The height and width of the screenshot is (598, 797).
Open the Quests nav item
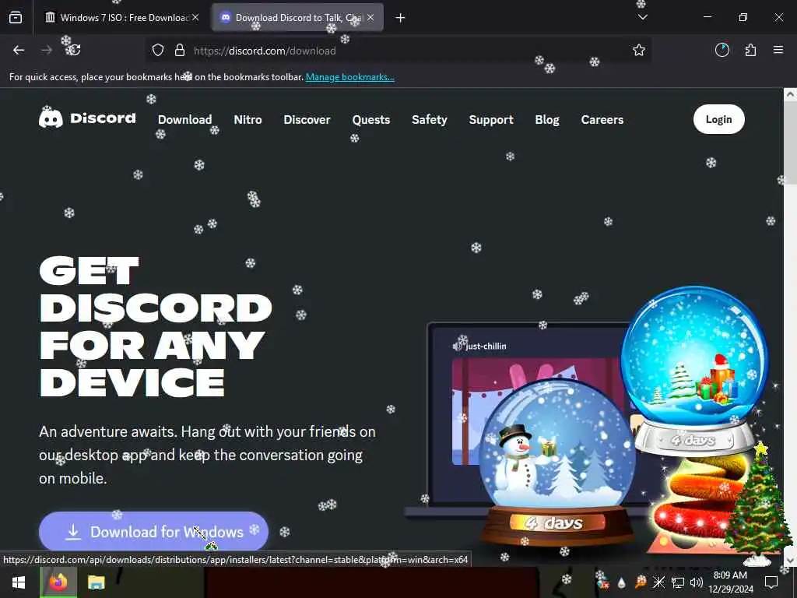click(x=371, y=119)
